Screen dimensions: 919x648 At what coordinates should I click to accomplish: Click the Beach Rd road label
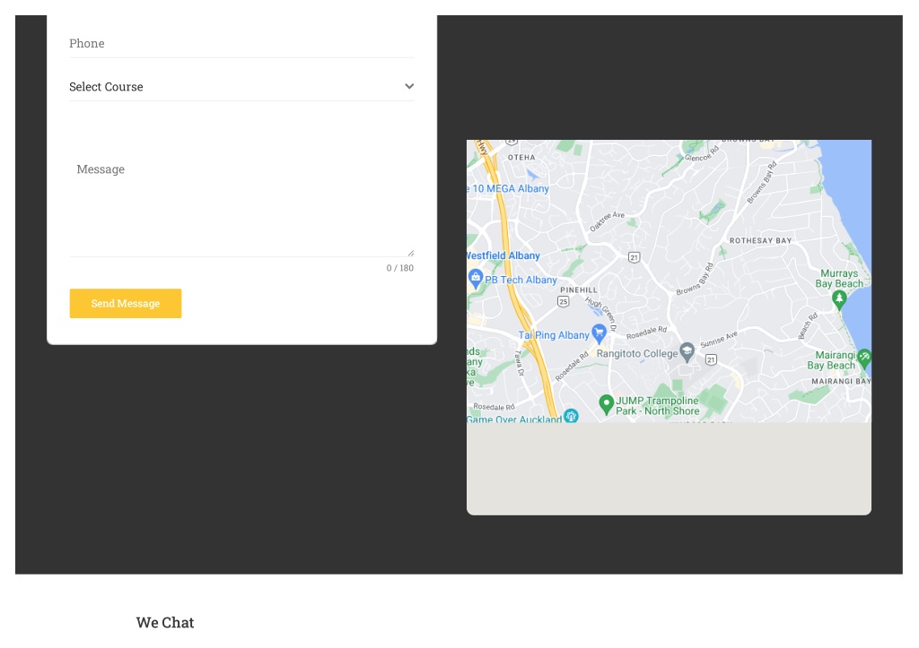808,326
